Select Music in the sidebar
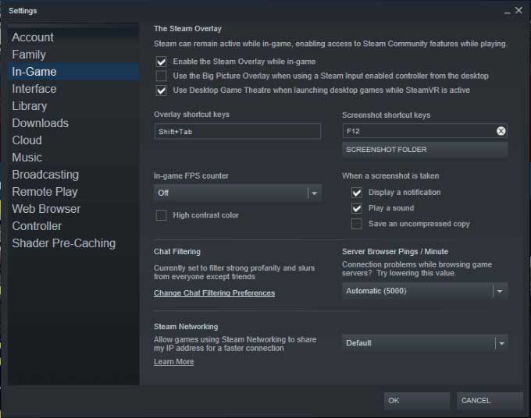This screenshot has height=418, width=531. tap(73, 158)
